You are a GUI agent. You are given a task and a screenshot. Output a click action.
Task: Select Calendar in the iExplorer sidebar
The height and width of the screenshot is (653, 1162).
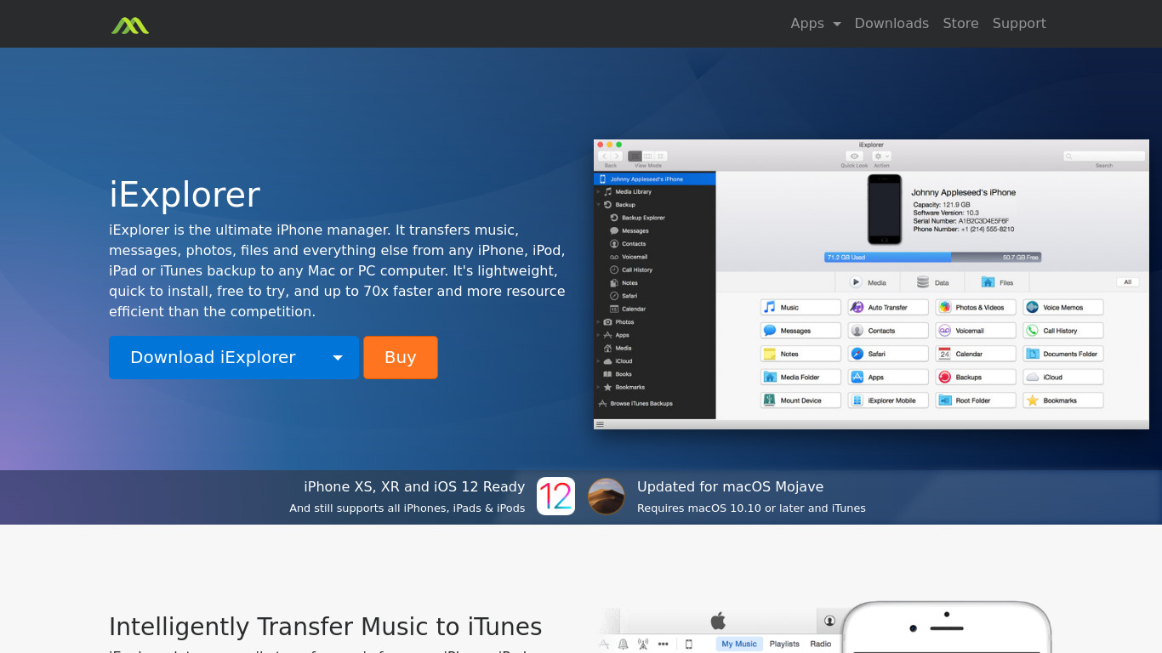pos(633,309)
